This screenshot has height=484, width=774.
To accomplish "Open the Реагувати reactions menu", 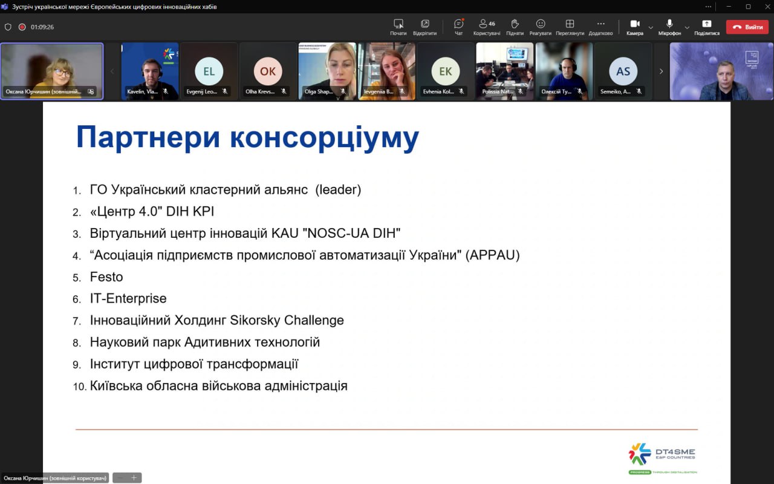I will click(540, 27).
